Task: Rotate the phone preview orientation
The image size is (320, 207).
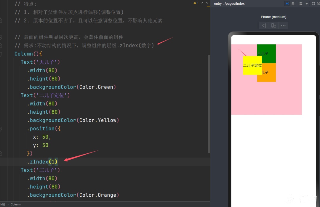Action: coord(273,25)
